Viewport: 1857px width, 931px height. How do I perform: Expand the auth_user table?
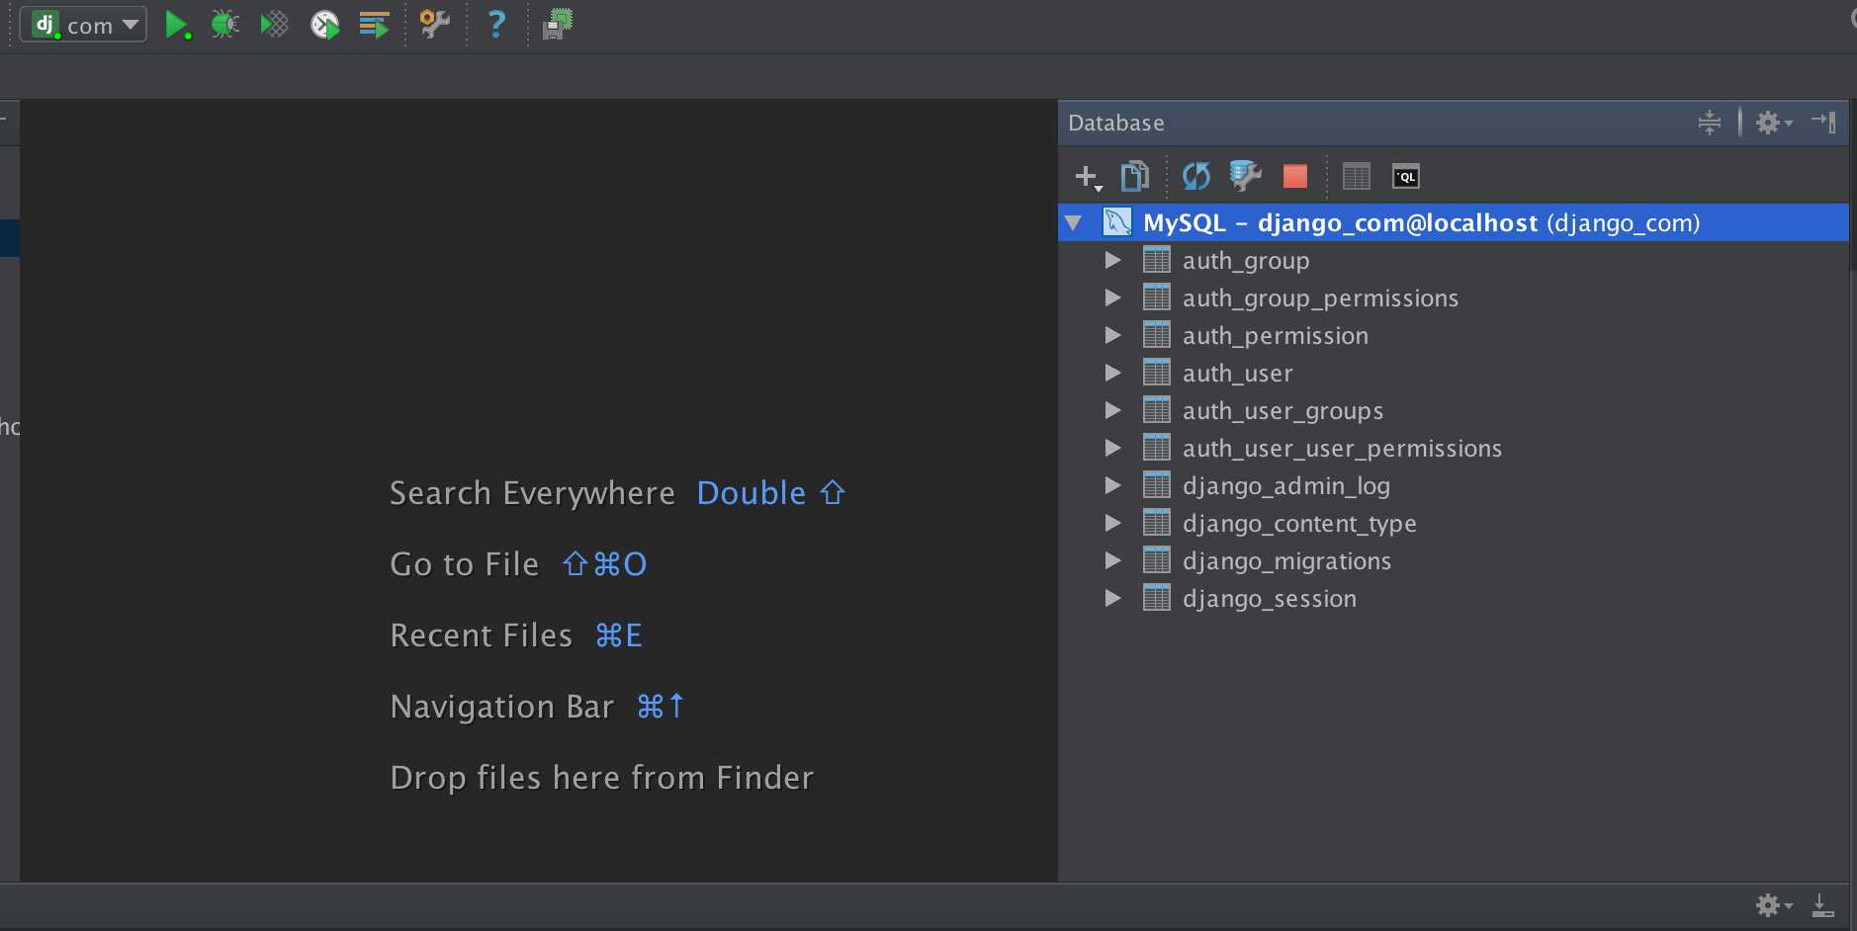(x=1112, y=373)
